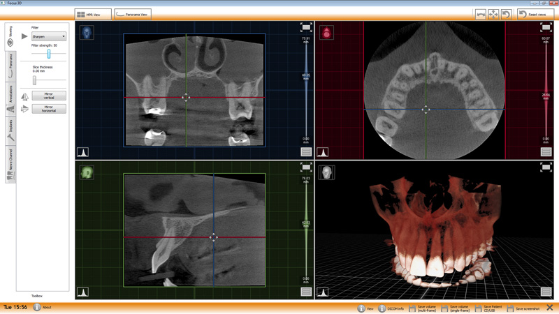The width and height of the screenshot is (559, 314).
Task: Click the measurement tool icon in top toolbar
Action: 481,14
